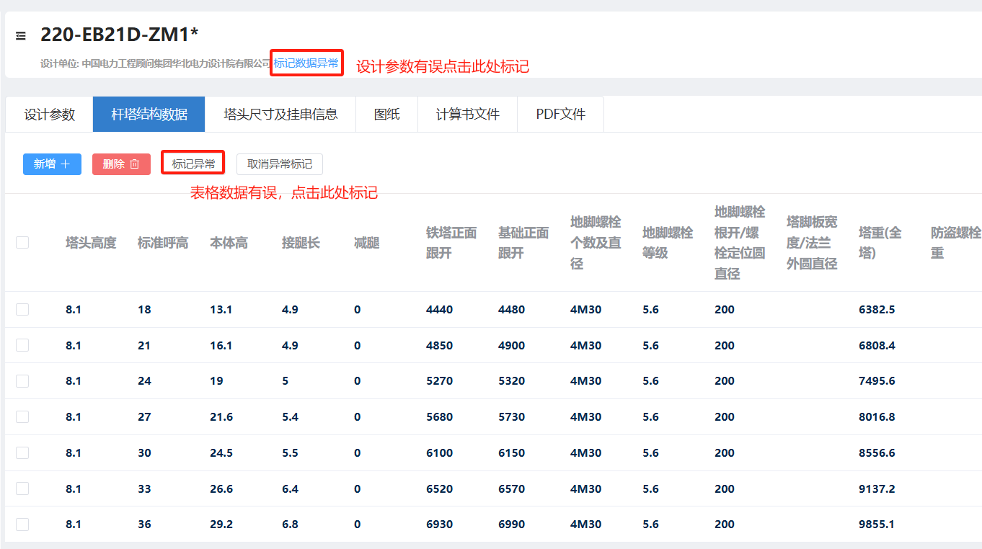The image size is (982, 549).
Task: Click the 铁塔正面跟开 cell 6520
Action: [439, 488]
